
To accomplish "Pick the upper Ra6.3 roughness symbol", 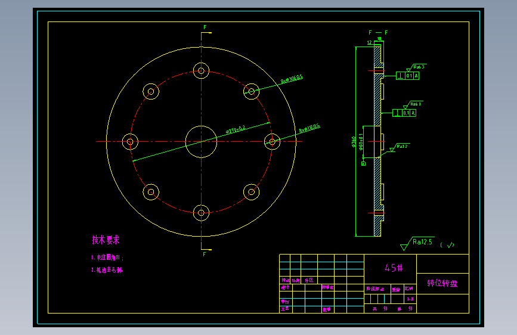I will 416,67.
